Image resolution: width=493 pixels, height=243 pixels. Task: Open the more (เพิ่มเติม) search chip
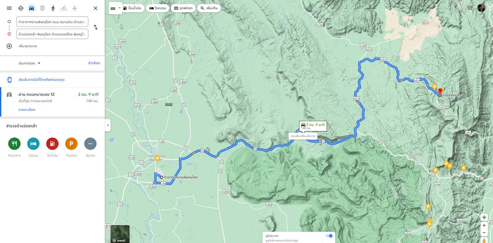coord(209,8)
